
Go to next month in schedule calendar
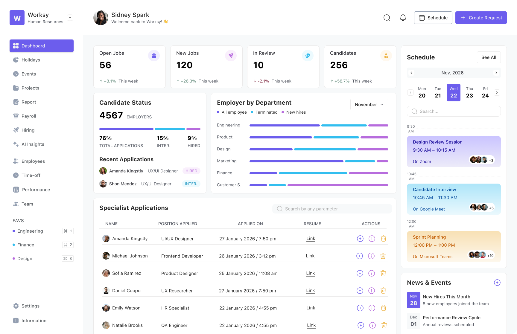pos(496,73)
